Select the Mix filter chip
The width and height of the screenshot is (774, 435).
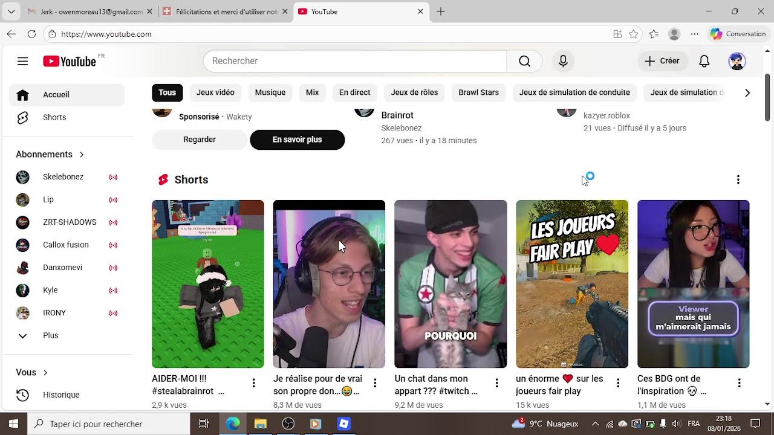pos(312,92)
